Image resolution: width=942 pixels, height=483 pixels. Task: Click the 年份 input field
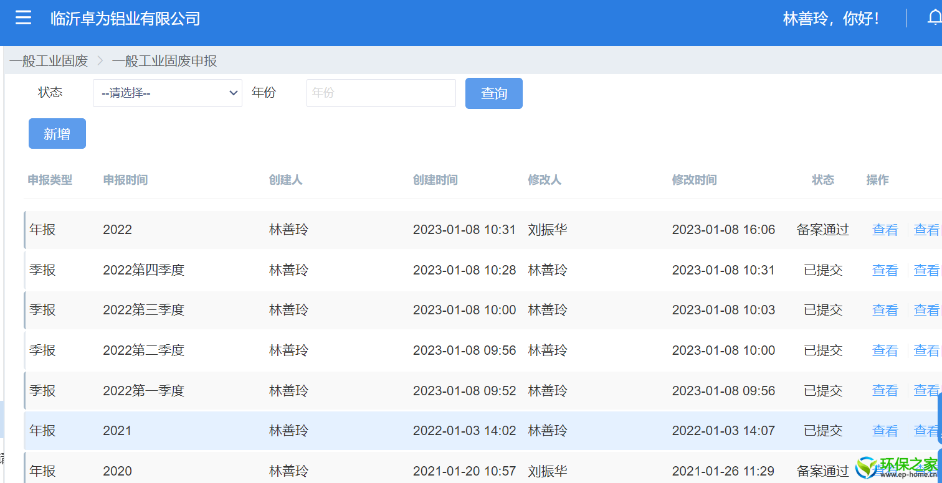tap(381, 93)
